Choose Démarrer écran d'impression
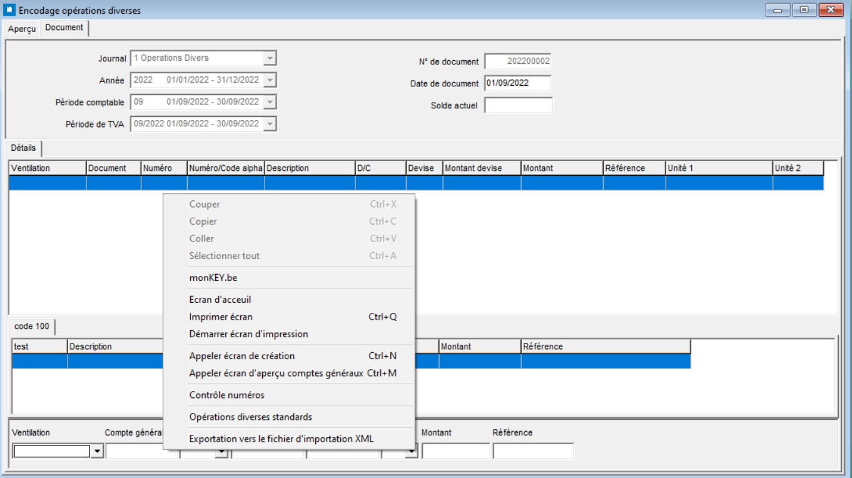Image resolution: width=852 pixels, height=478 pixels. (x=288, y=334)
